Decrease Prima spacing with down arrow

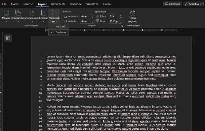point(121,17)
